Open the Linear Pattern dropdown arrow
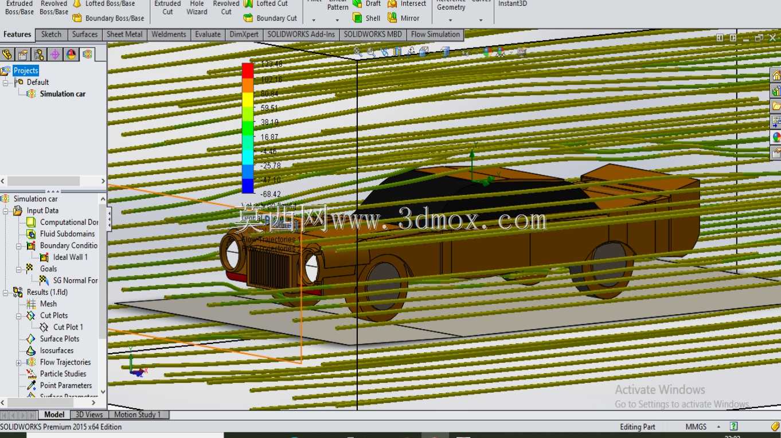 [337, 20]
